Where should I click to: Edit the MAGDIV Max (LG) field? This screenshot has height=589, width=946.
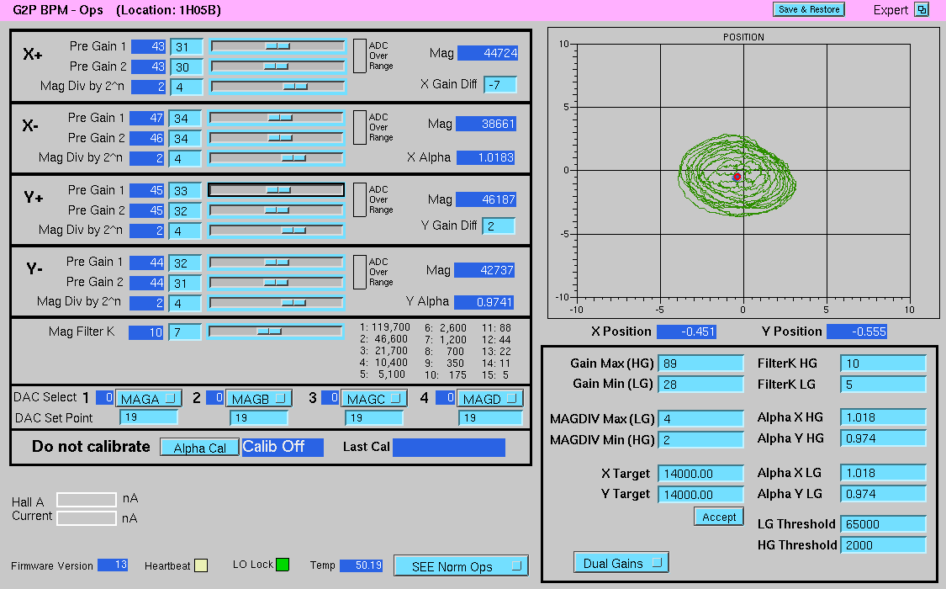click(x=701, y=419)
